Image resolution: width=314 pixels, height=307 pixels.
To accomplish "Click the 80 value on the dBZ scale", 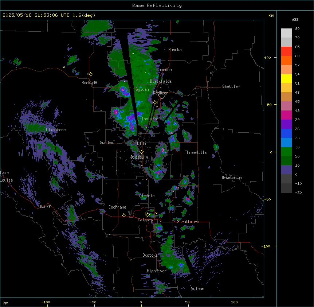I will click(297, 29).
